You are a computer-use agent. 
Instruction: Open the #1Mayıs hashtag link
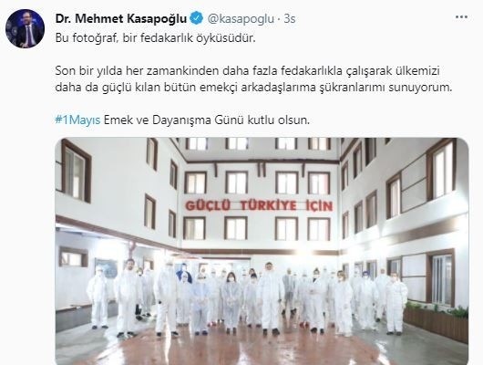tap(77, 120)
